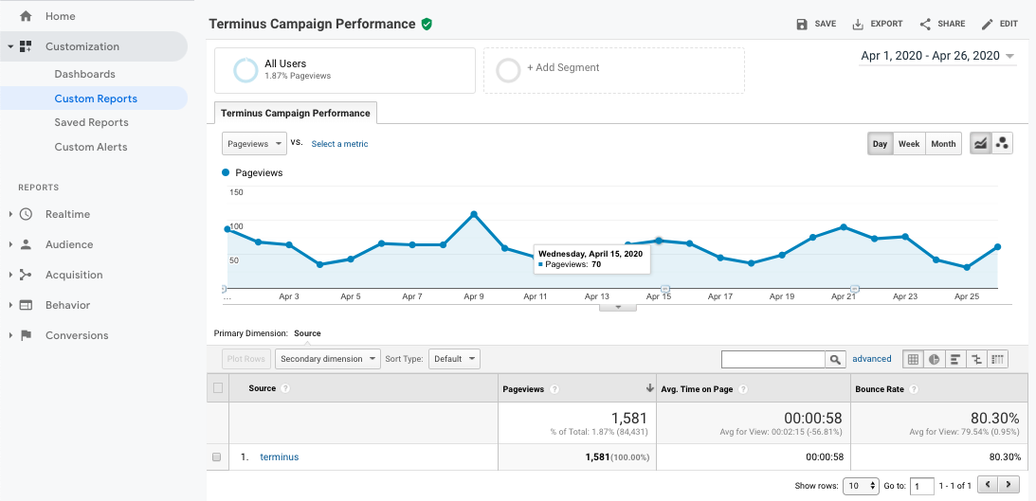
Task: Open help for Avg. Time on Page
Action: point(743,389)
